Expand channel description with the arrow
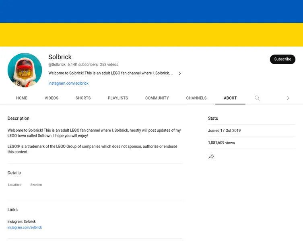Viewport: 303px width, 241px height. [179, 74]
